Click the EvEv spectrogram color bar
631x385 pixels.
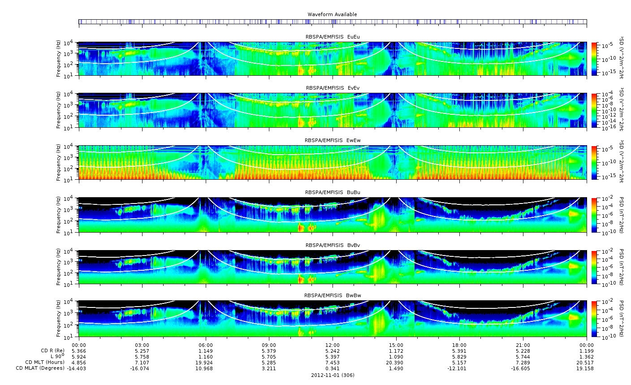pos(594,110)
